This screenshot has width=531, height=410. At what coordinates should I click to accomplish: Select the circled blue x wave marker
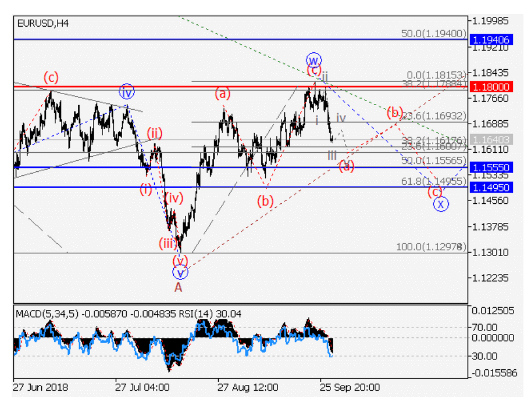pos(441,204)
